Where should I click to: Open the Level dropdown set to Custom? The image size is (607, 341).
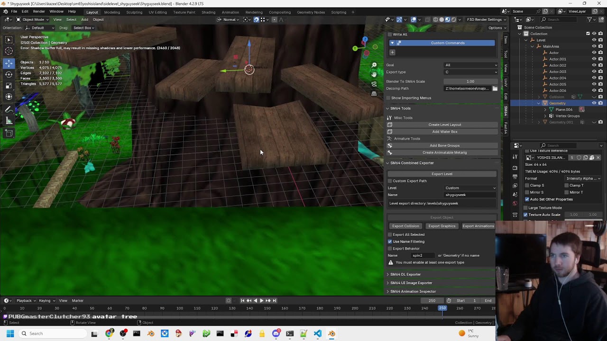[470, 188]
